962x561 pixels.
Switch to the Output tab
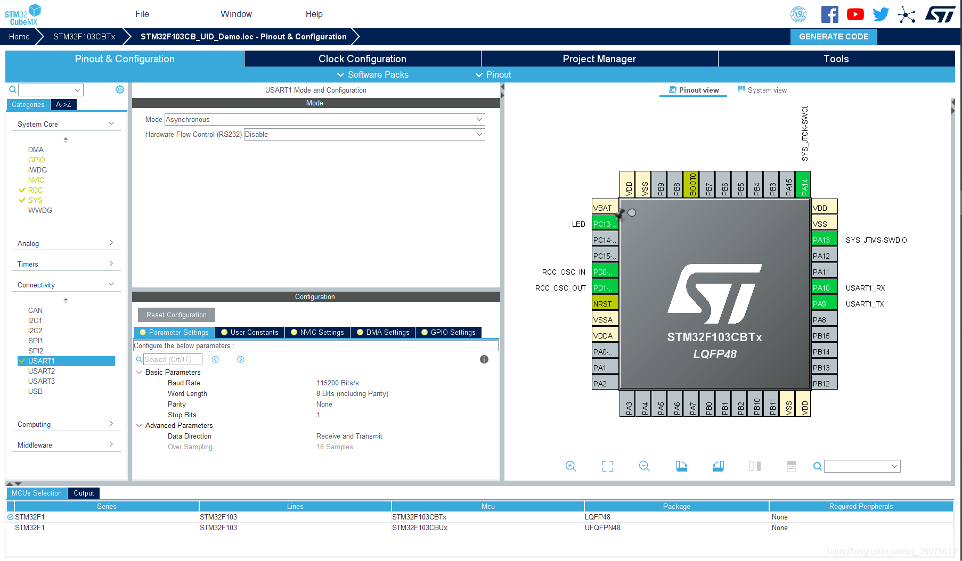[x=84, y=493]
